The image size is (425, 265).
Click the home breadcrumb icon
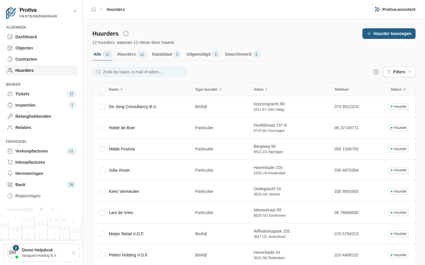click(94, 9)
